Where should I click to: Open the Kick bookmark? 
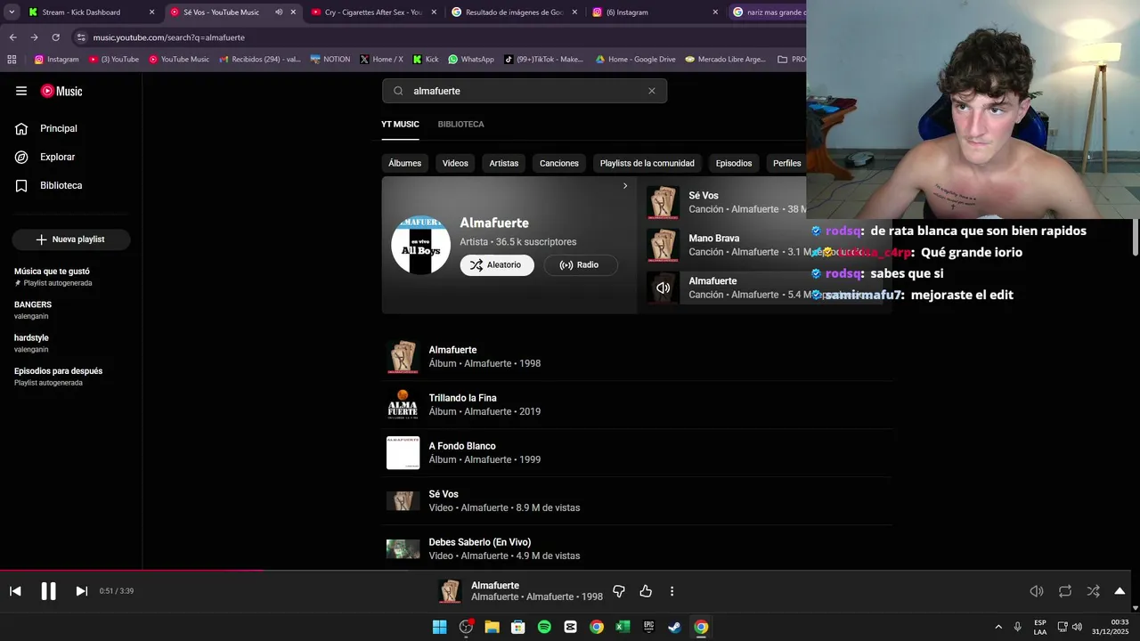[426, 60]
